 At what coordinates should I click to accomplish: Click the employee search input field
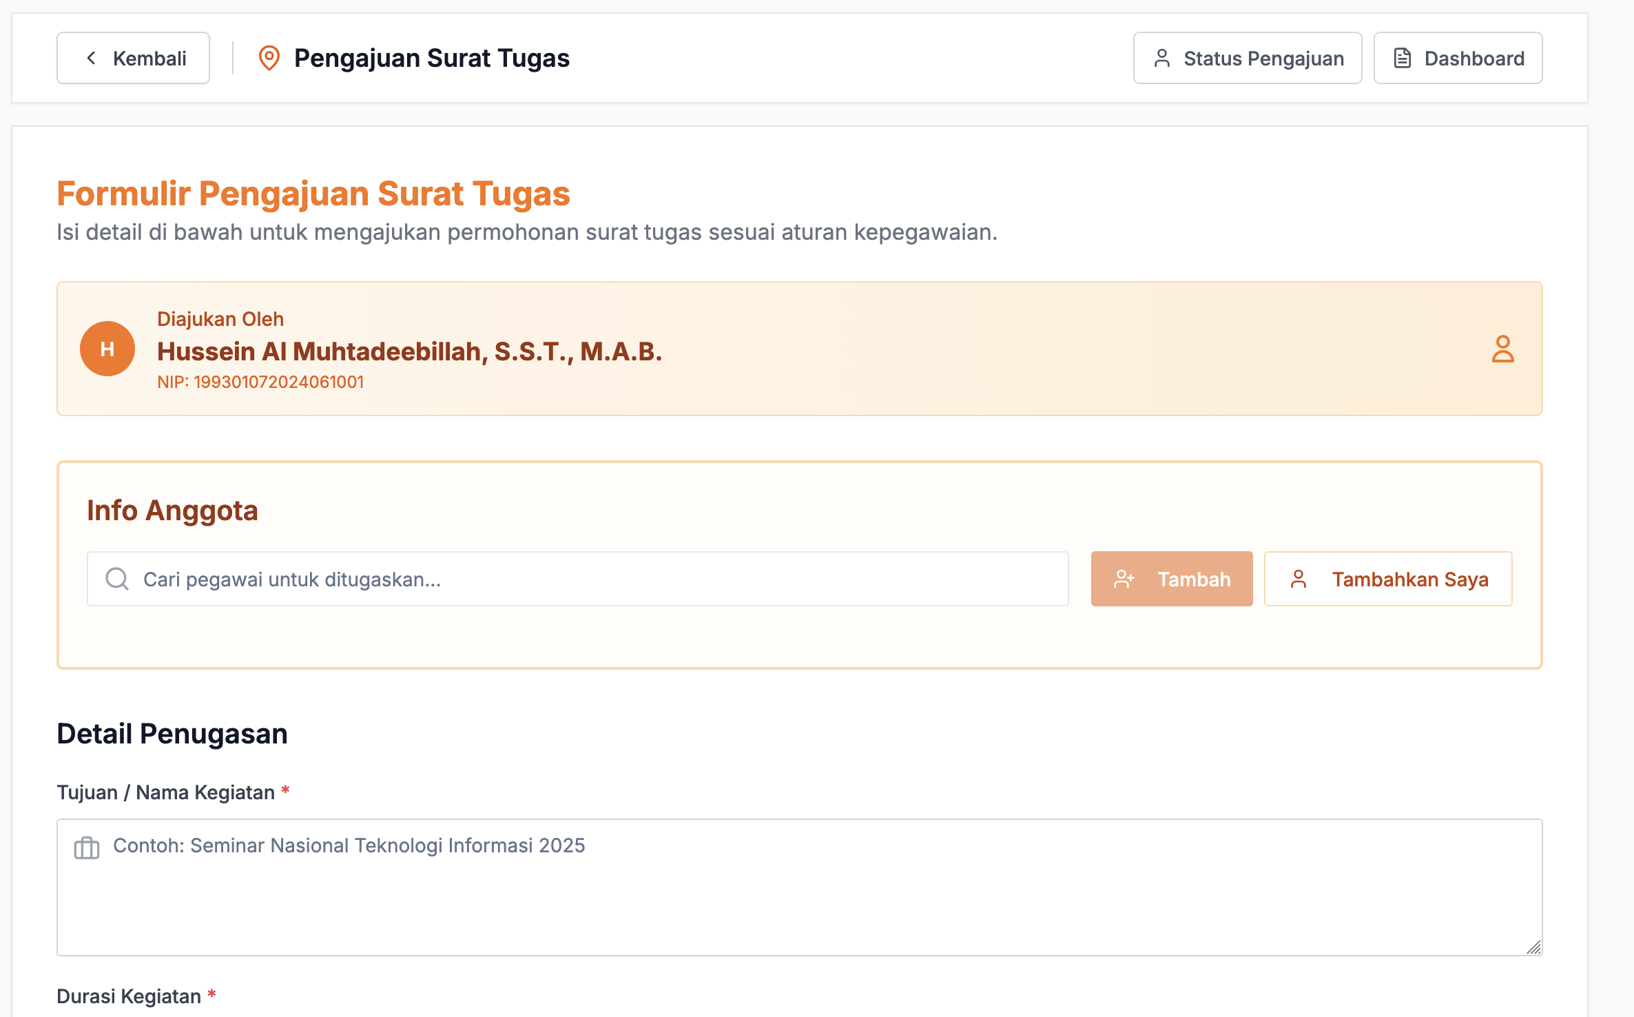click(x=577, y=579)
